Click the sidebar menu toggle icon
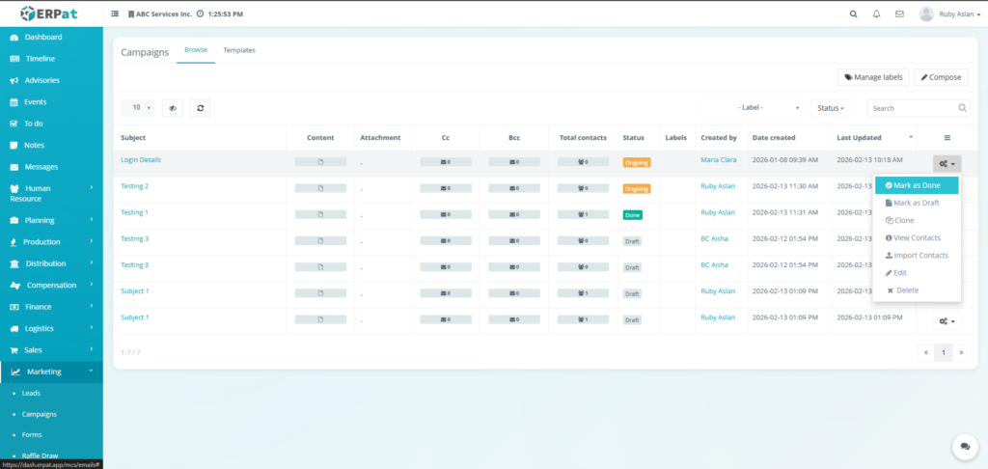This screenshot has height=469, width=988. [116, 14]
